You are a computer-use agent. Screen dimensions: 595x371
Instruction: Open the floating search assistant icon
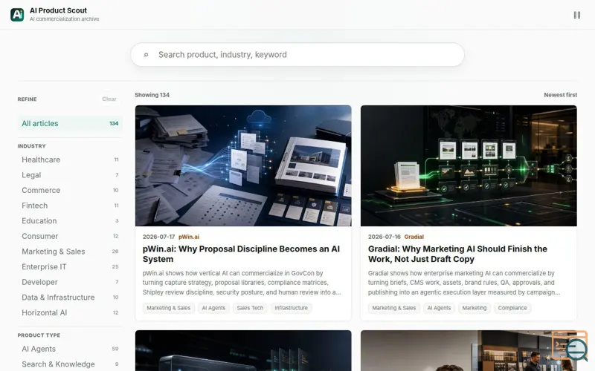tap(570, 347)
